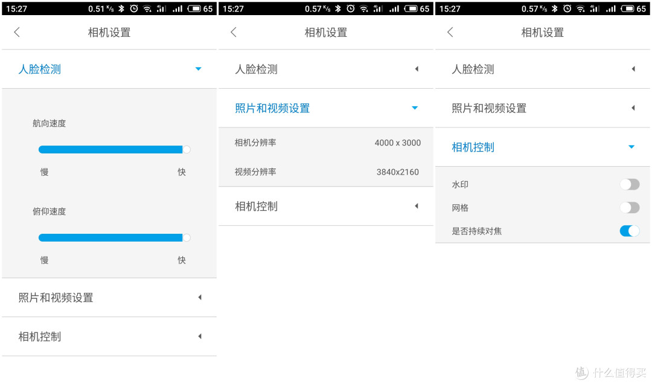Collapse 人脸检测 arrow on left screen
The width and height of the screenshot is (652, 386).
[199, 69]
